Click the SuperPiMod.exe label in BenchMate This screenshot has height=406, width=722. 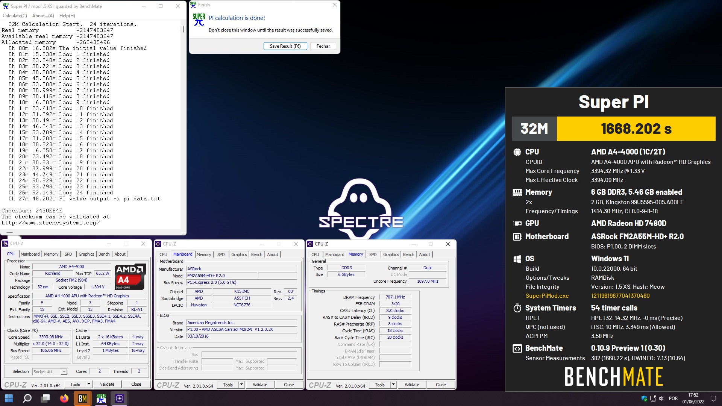[x=547, y=296]
